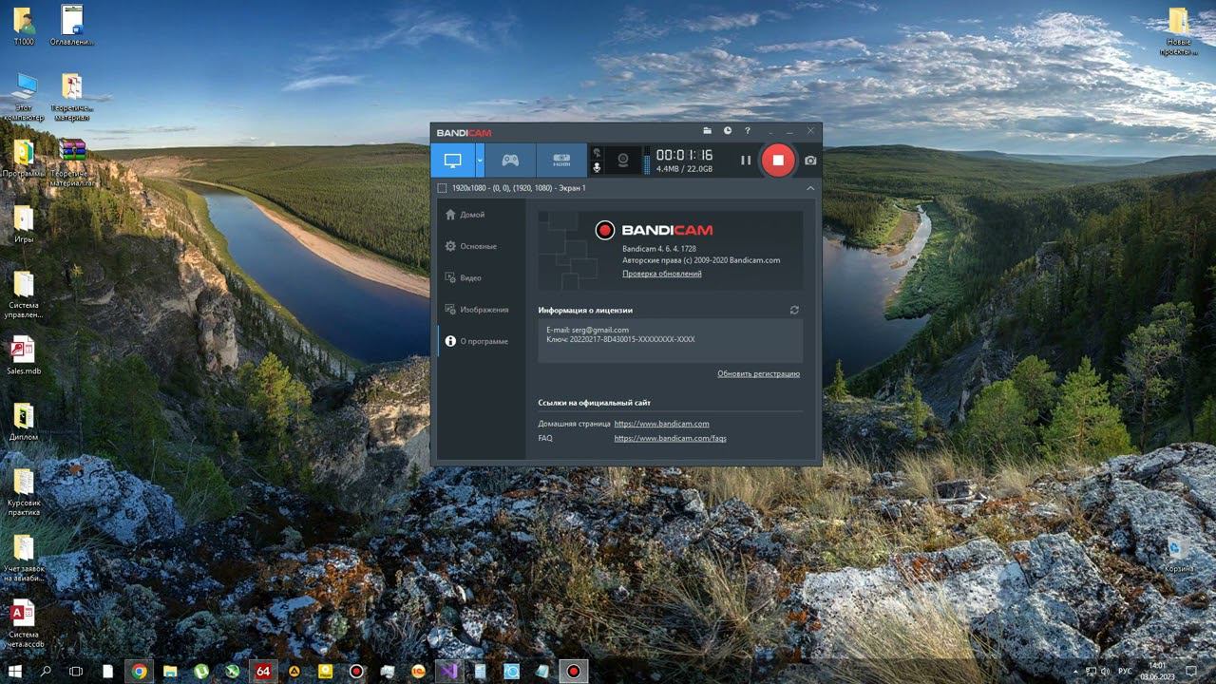Open taskbar search magnifier
Screen dimensions: 1216x684
click(x=46, y=671)
